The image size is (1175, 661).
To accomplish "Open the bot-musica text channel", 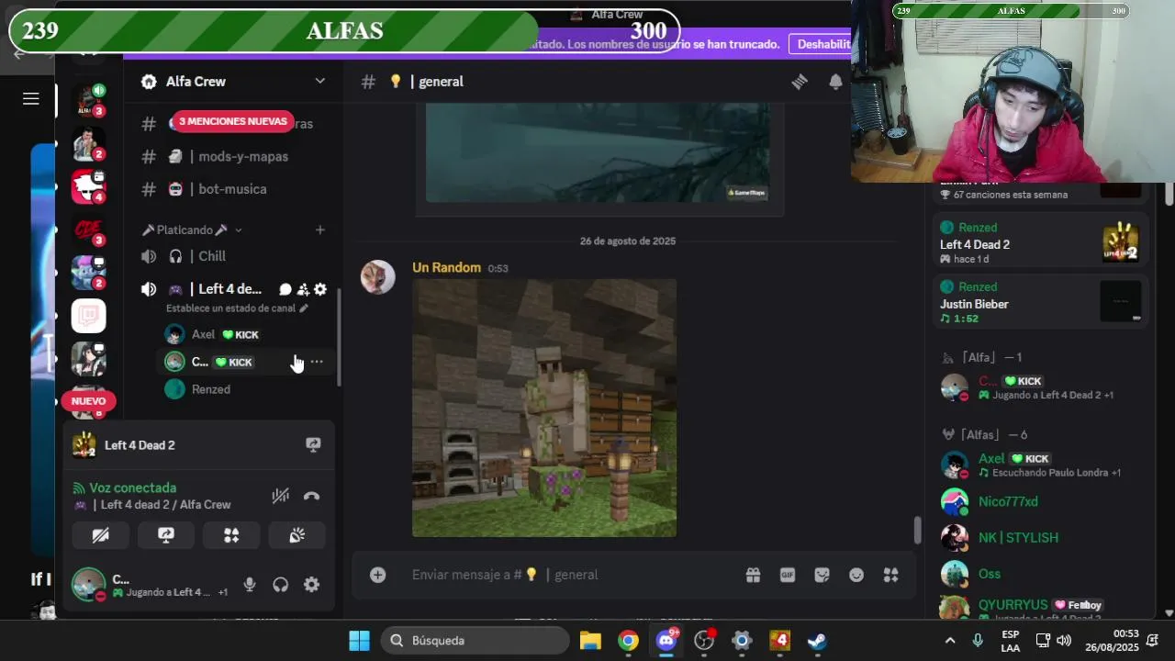I will tap(235, 189).
